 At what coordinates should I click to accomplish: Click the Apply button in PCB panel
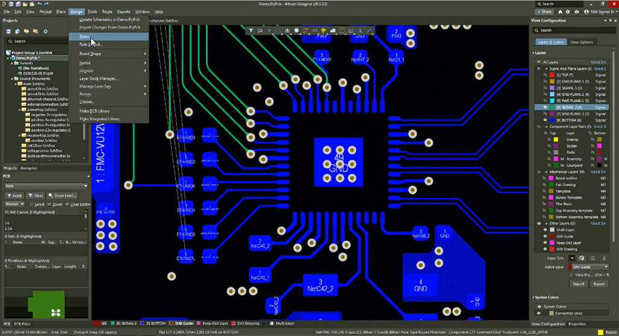[x=14, y=195]
